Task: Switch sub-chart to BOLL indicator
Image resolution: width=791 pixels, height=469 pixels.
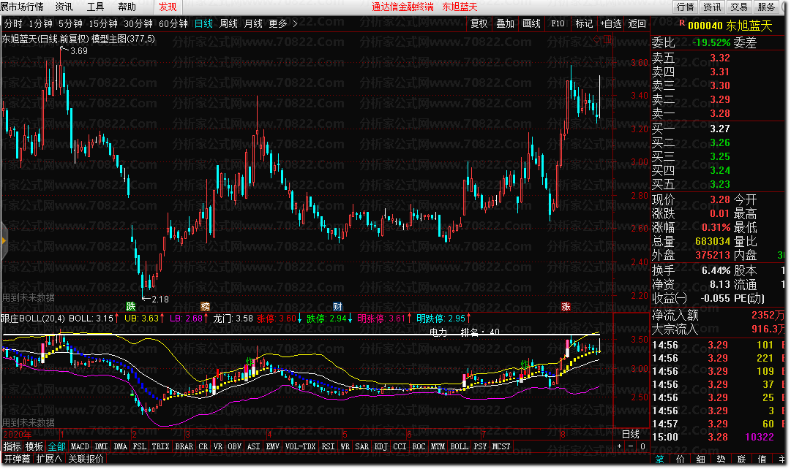Action: click(x=459, y=446)
